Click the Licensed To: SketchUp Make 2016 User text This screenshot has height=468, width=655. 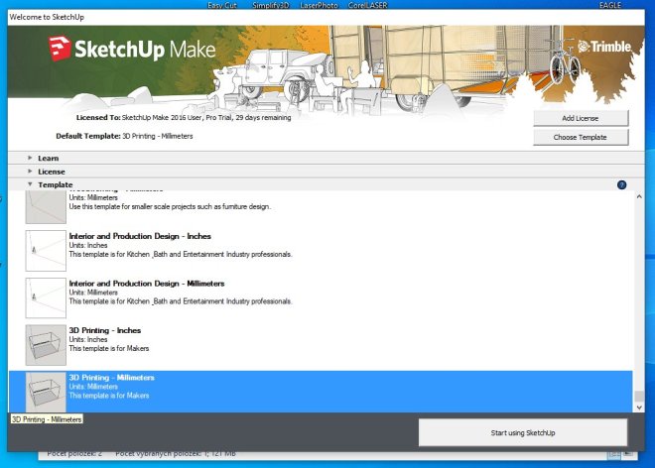[184, 118]
